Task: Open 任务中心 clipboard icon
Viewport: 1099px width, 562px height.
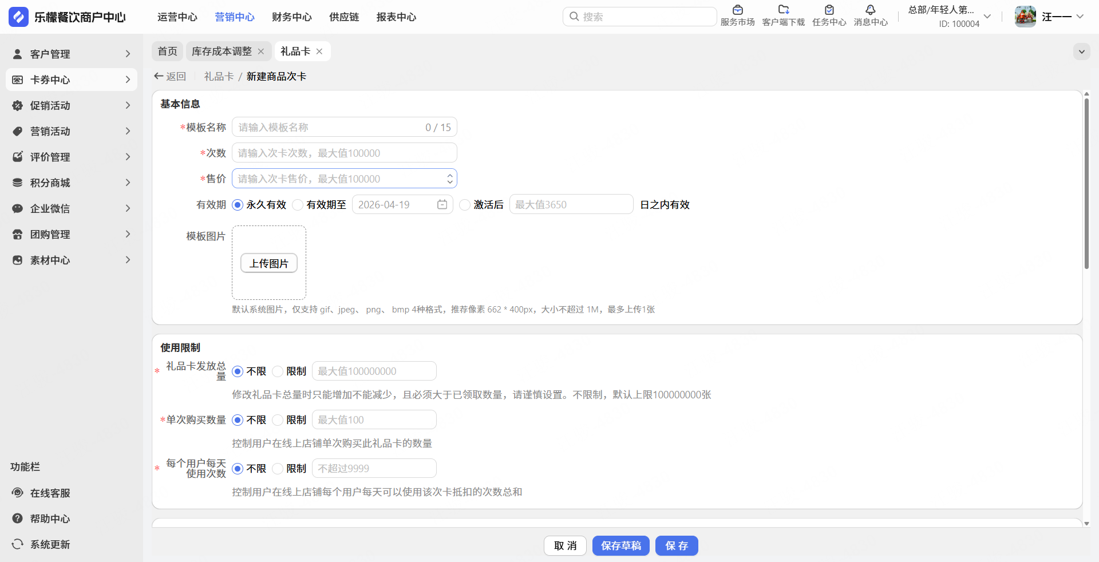Action: (x=829, y=10)
